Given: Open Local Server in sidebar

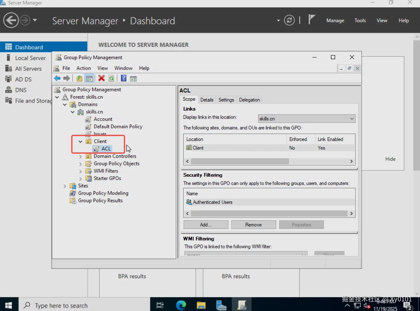Looking at the screenshot, I should click(x=30, y=58).
